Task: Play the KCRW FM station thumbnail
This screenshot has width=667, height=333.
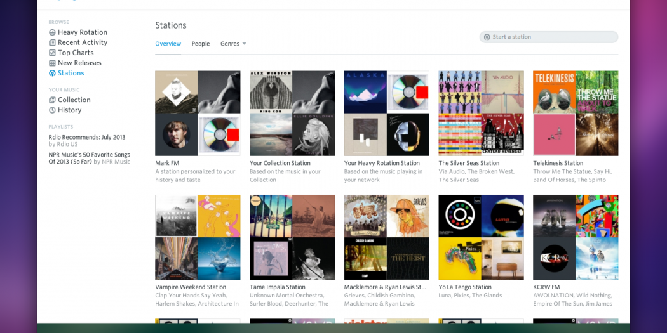Action: 576,237
